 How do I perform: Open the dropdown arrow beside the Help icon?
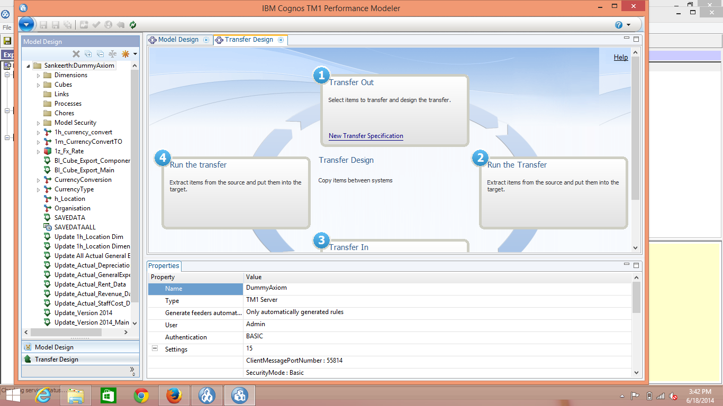[x=628, y=25]
